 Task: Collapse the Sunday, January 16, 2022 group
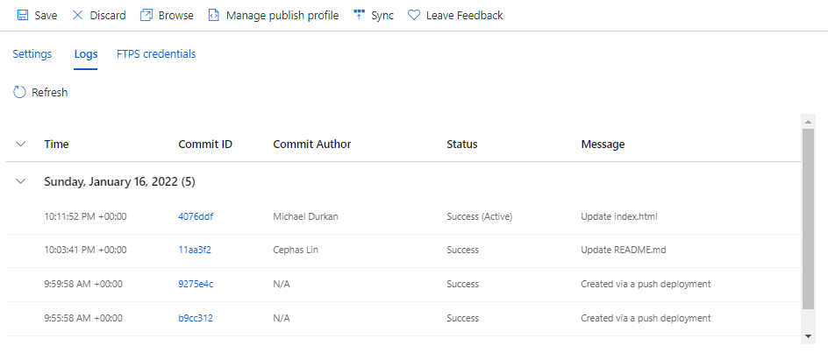point(21,181)
